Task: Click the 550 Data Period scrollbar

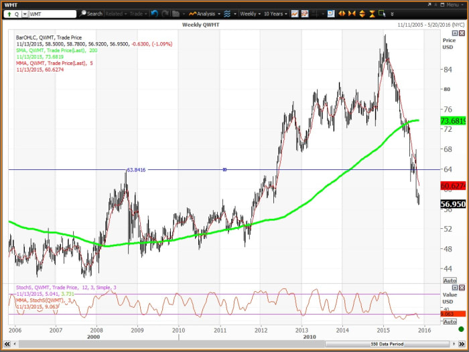Action: [x=375, y=344]
